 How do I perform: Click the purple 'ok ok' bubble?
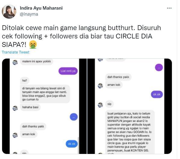pos(157,94)
